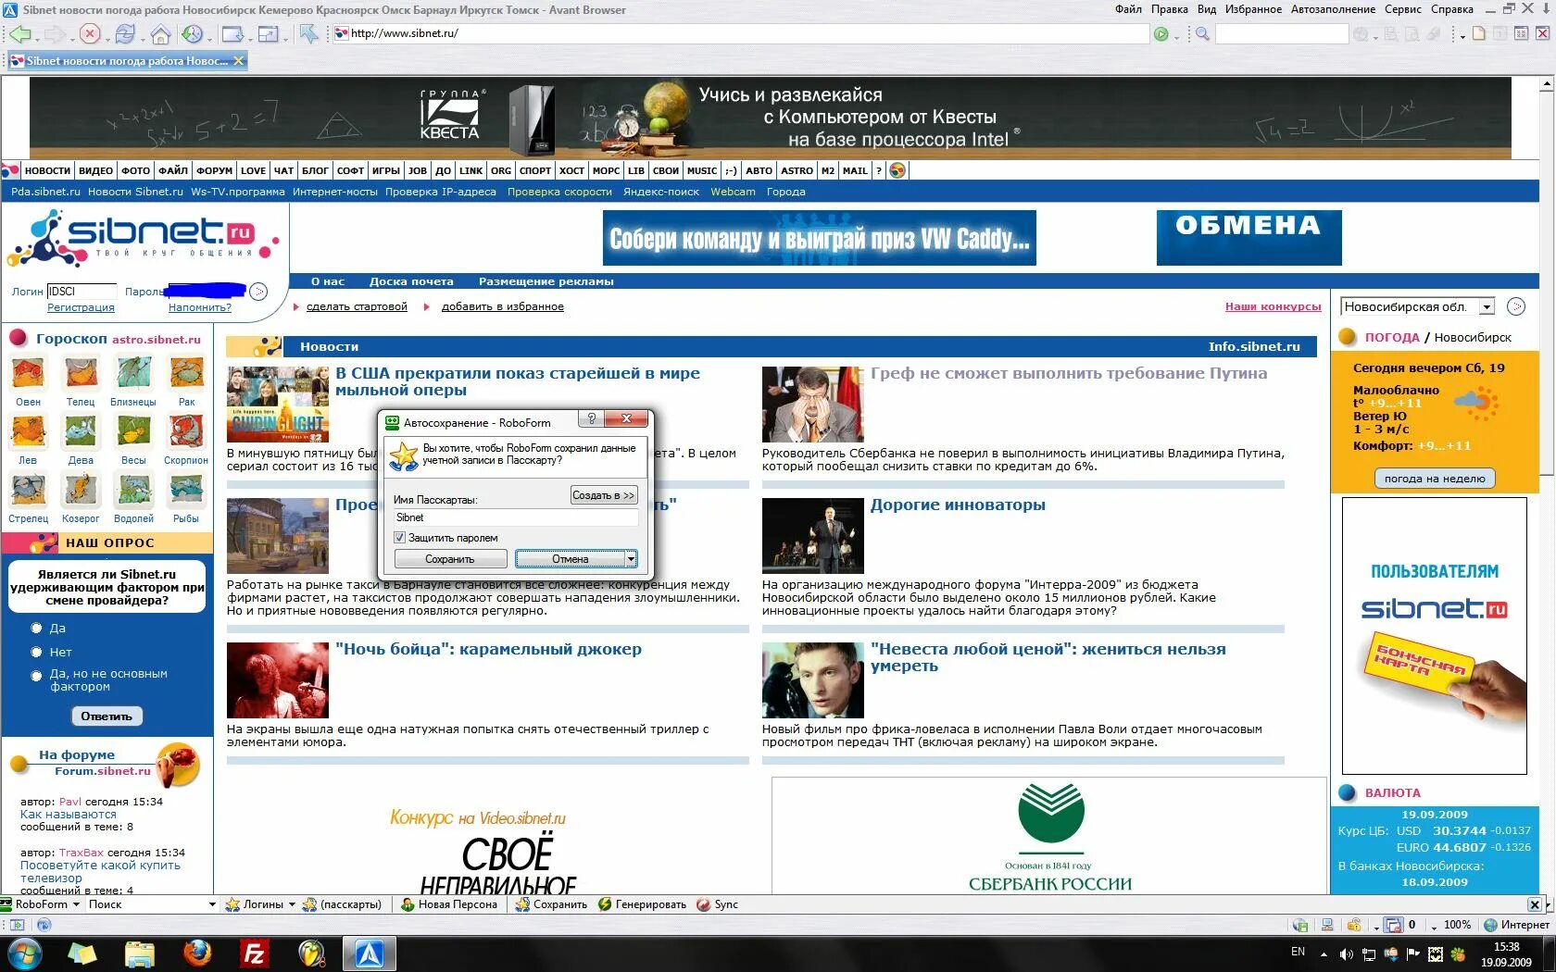Open 'Дорогие инноваторы' news headline
The image size is (1556, 972).
[958, 505]
